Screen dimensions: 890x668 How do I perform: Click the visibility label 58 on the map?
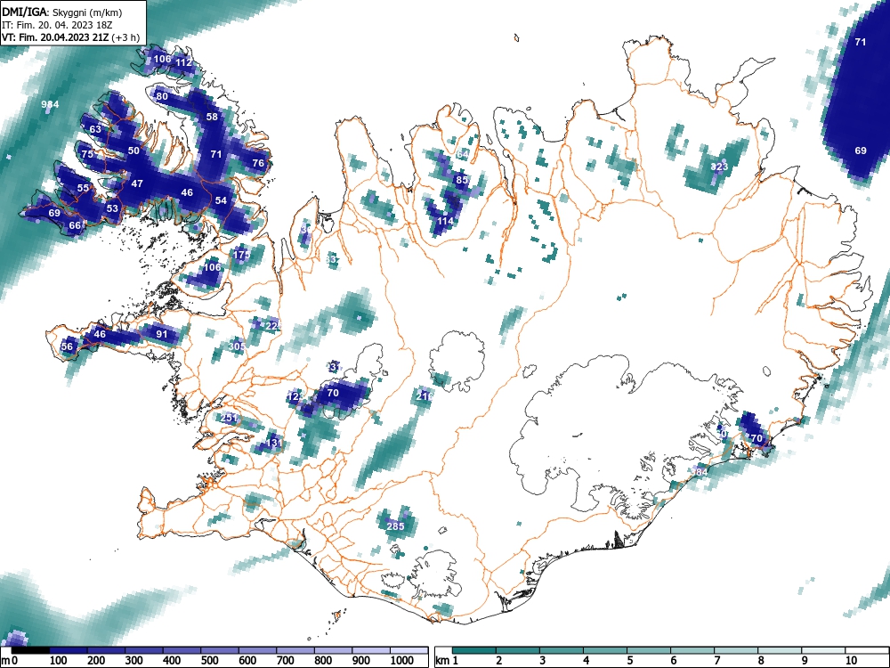coord(212,117)
